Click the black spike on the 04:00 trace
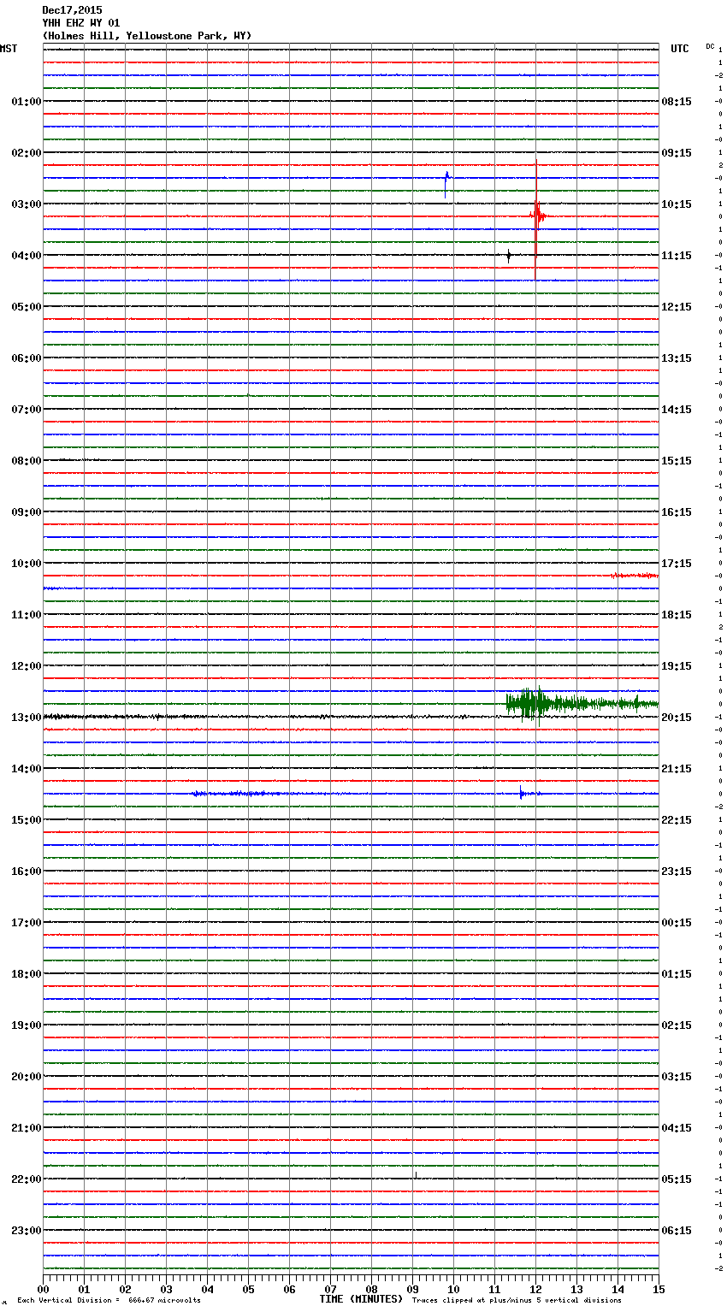 point(509,255)
